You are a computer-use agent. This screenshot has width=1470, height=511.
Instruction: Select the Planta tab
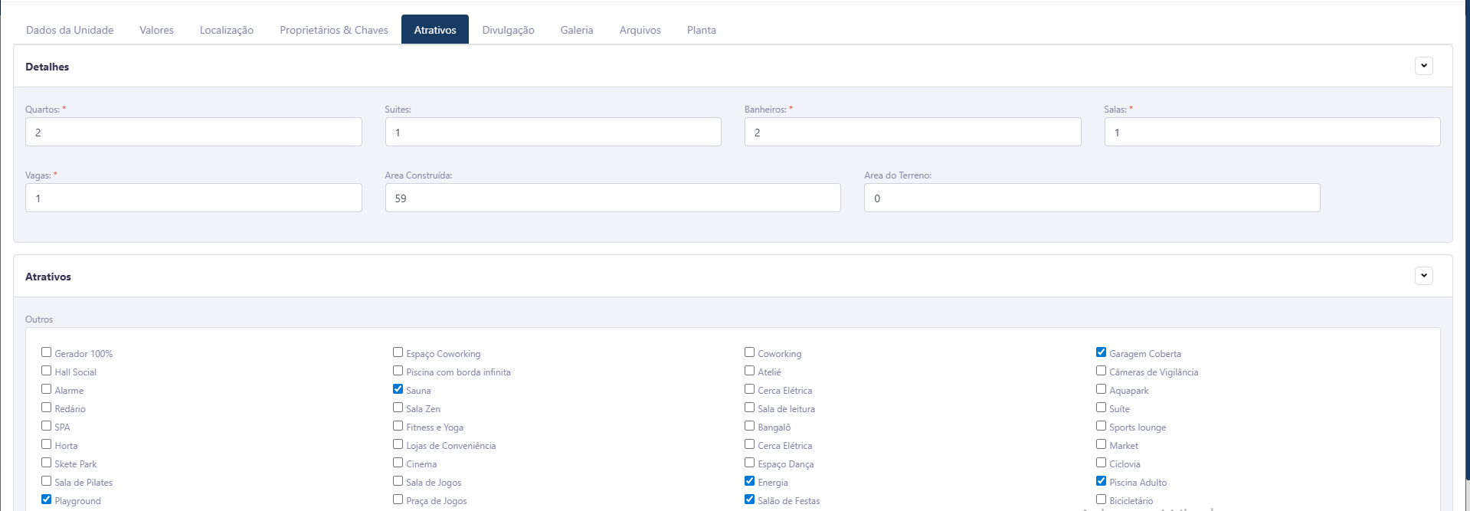coord(701,30)
